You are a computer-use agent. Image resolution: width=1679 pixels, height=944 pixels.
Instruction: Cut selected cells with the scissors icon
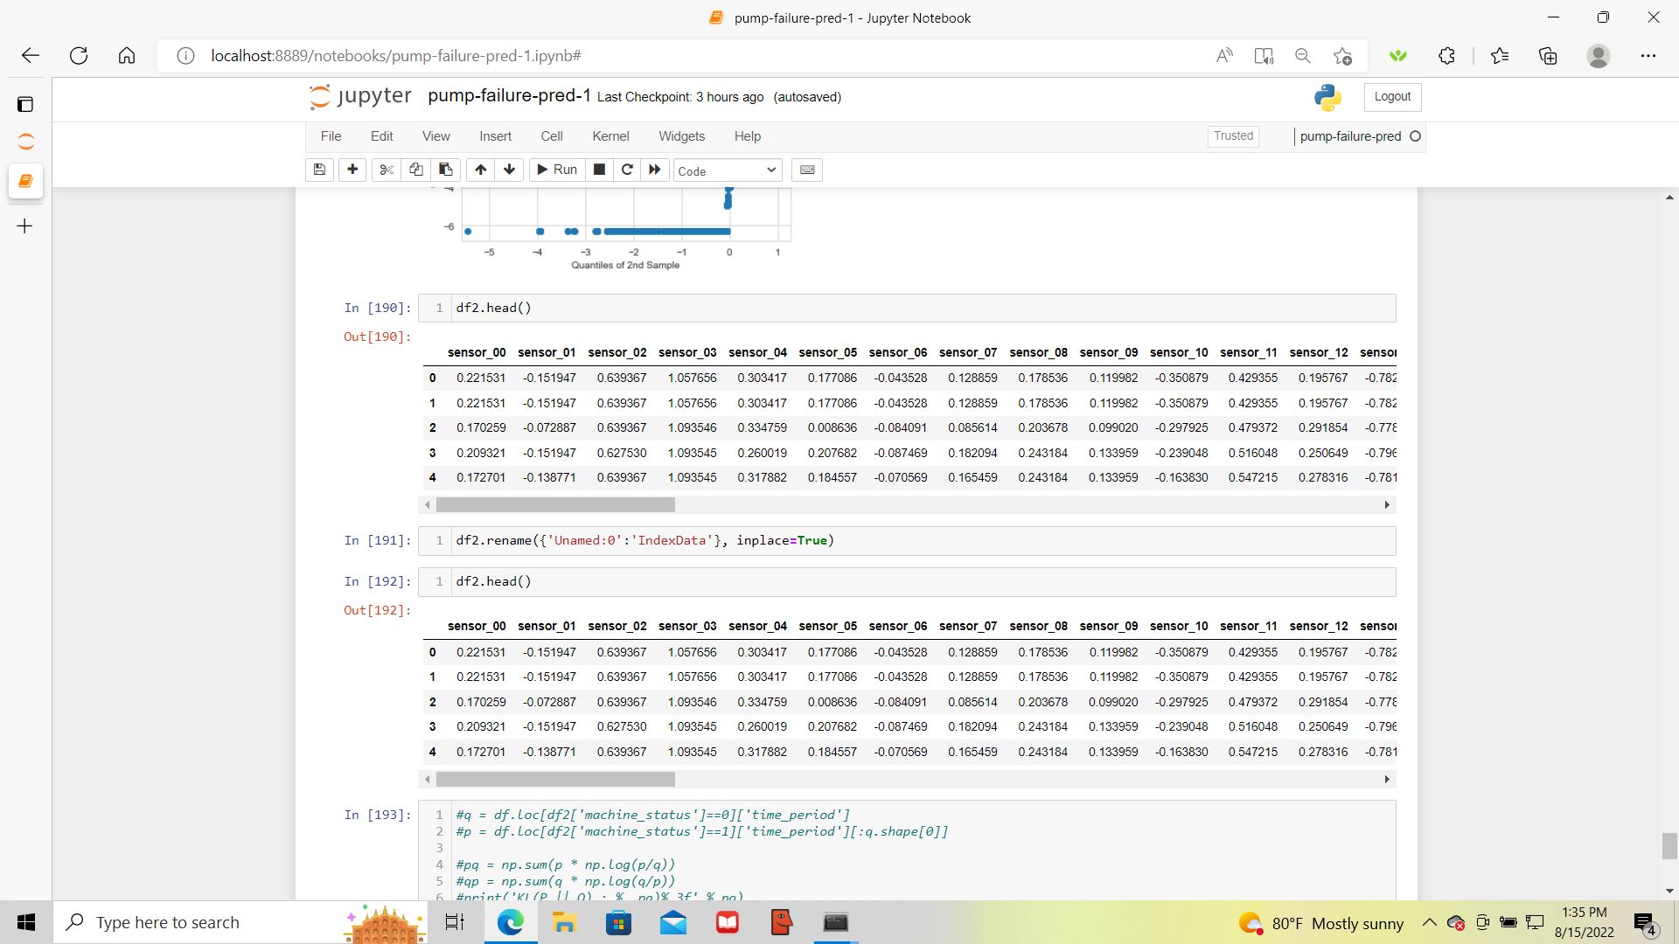pyautogui.click(x=387, y=170)
